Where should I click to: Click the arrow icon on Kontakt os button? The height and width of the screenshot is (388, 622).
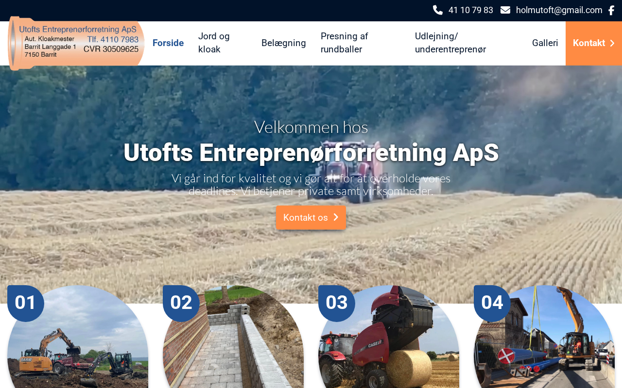(335, 217)
